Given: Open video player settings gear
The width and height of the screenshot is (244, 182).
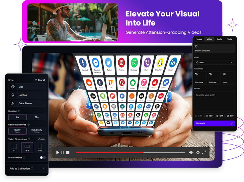Looking at the screenshot, I should [x=198, y=152].
